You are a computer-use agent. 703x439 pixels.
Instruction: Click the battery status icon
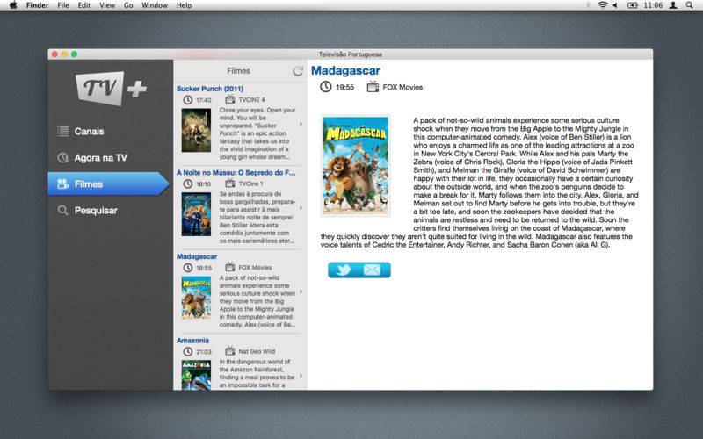point(632,5)
